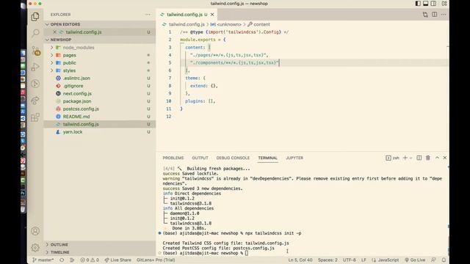Switch to the Debug Console tab
This screenshot has width=470, height=264.
point(233,158)
